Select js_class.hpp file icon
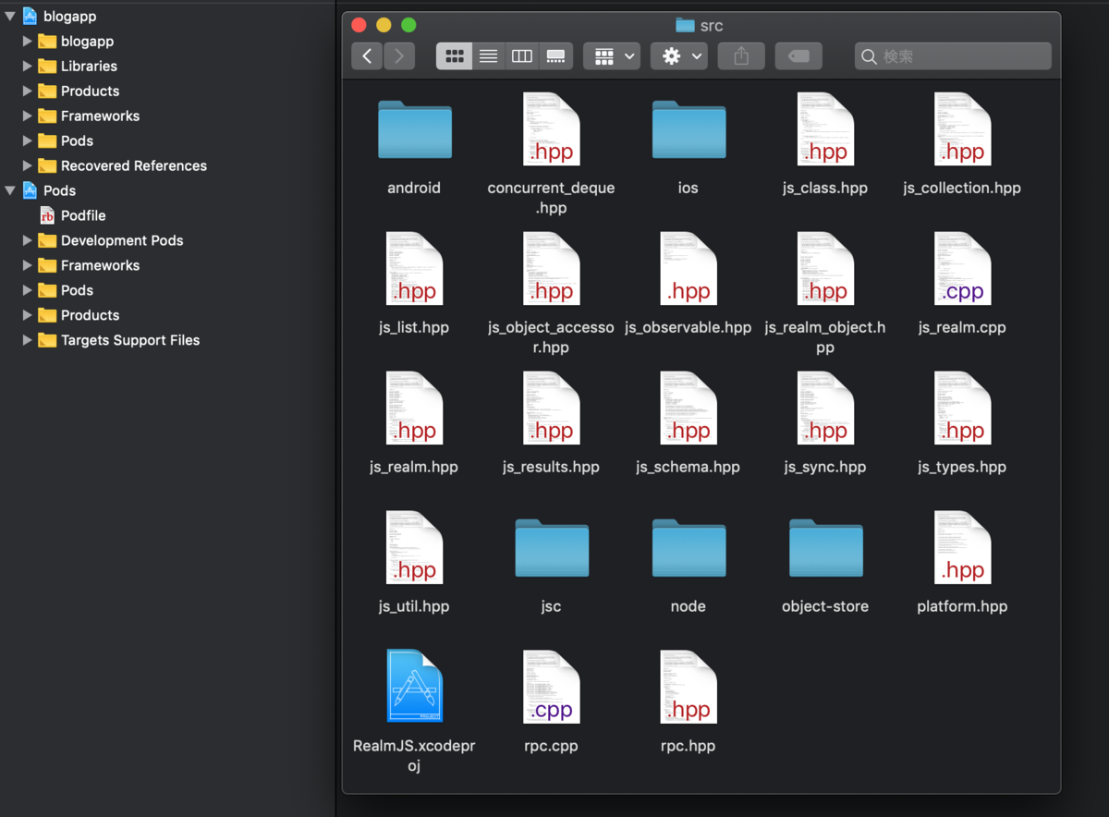 click(825, 129)
